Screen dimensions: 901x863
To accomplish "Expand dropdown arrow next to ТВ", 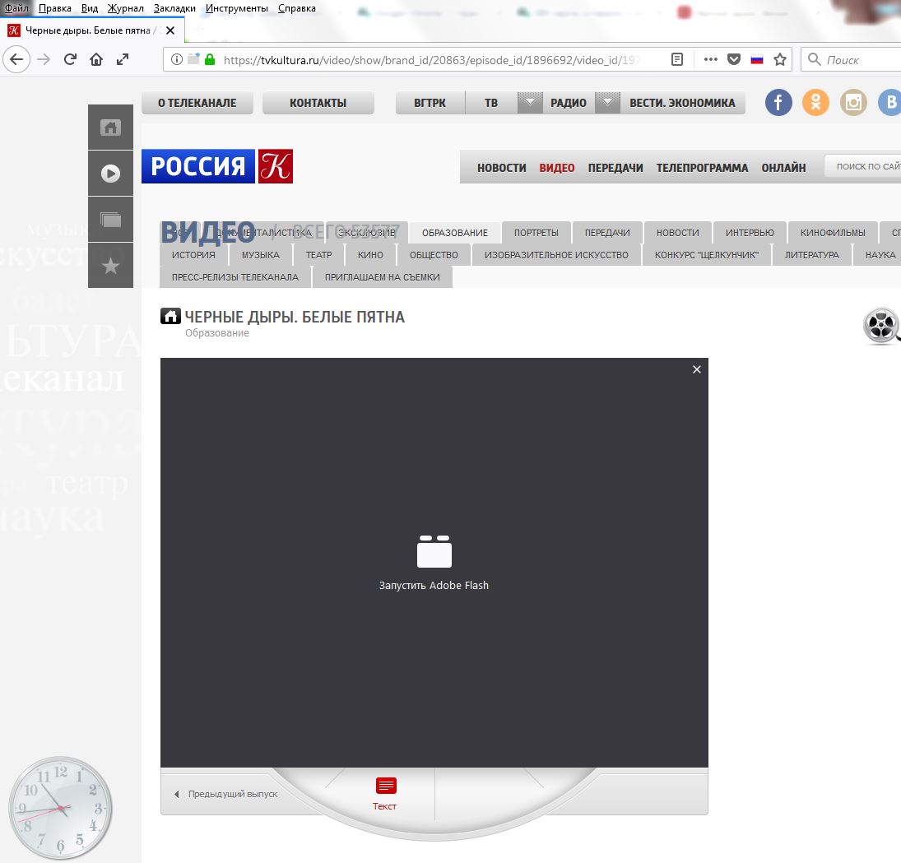I will (530, 103).
